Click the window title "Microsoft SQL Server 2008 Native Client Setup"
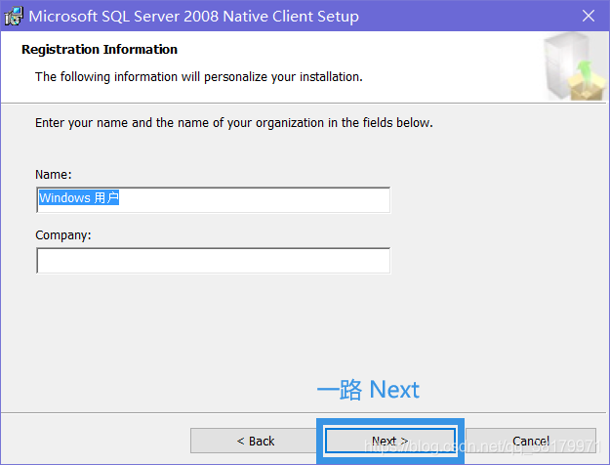The height and width of the screenshot is (465, 610). [x=194, y=17]
